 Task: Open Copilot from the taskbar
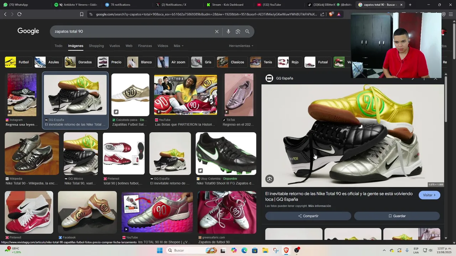(x=234, y=250)
